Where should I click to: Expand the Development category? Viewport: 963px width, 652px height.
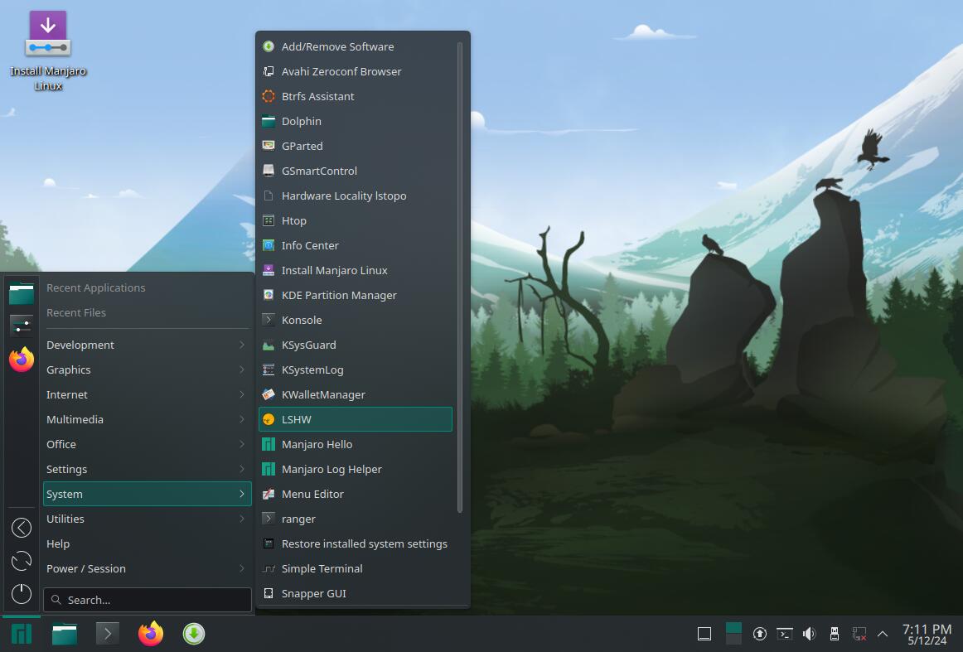point(148,345)
